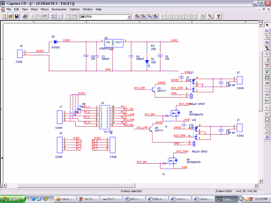Choose the Place Text tool
The height and width of the screenshot is (203, 271).
[x=267, y=137]
